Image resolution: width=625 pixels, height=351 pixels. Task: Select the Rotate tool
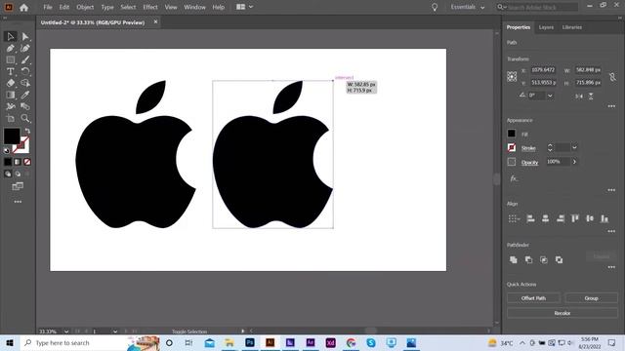click(25, 71)
